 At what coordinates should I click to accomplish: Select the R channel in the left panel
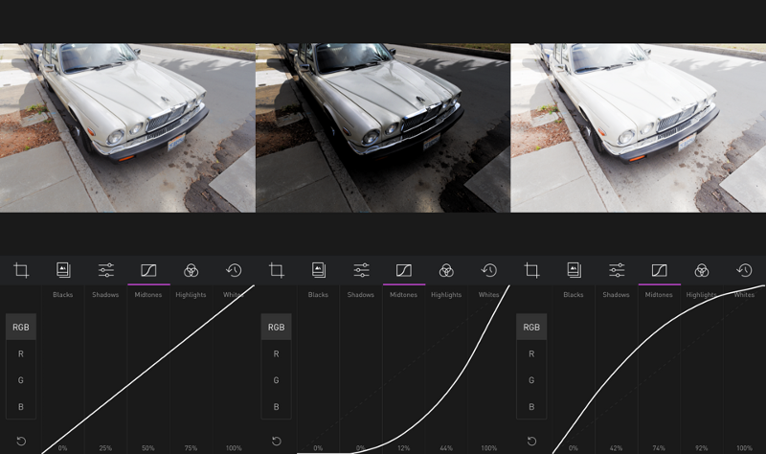coord(21,353)
